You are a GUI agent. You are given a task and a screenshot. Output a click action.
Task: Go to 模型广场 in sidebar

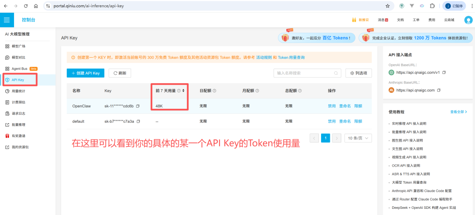(x=18, y=46)
